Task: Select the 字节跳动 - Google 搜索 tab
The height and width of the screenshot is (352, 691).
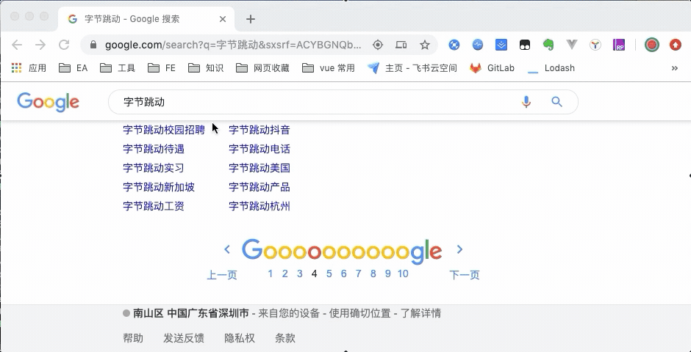Action: pyautogui.click(x=146, y=19)
